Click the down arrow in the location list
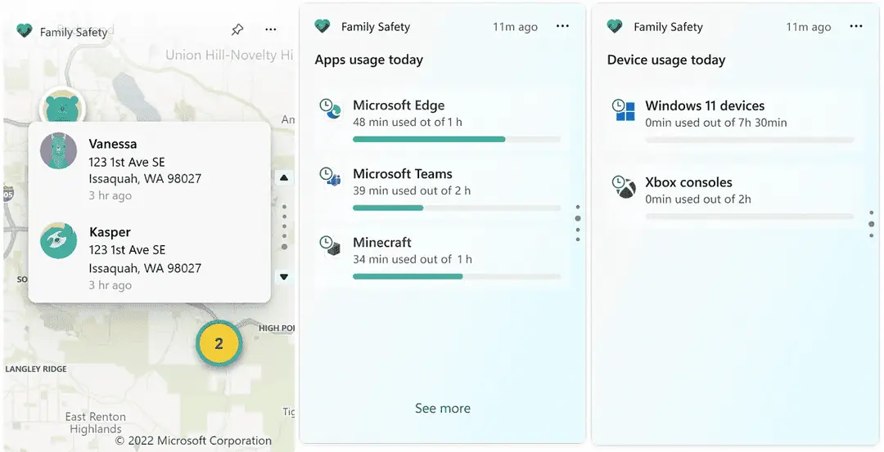 tap(284, 276)
